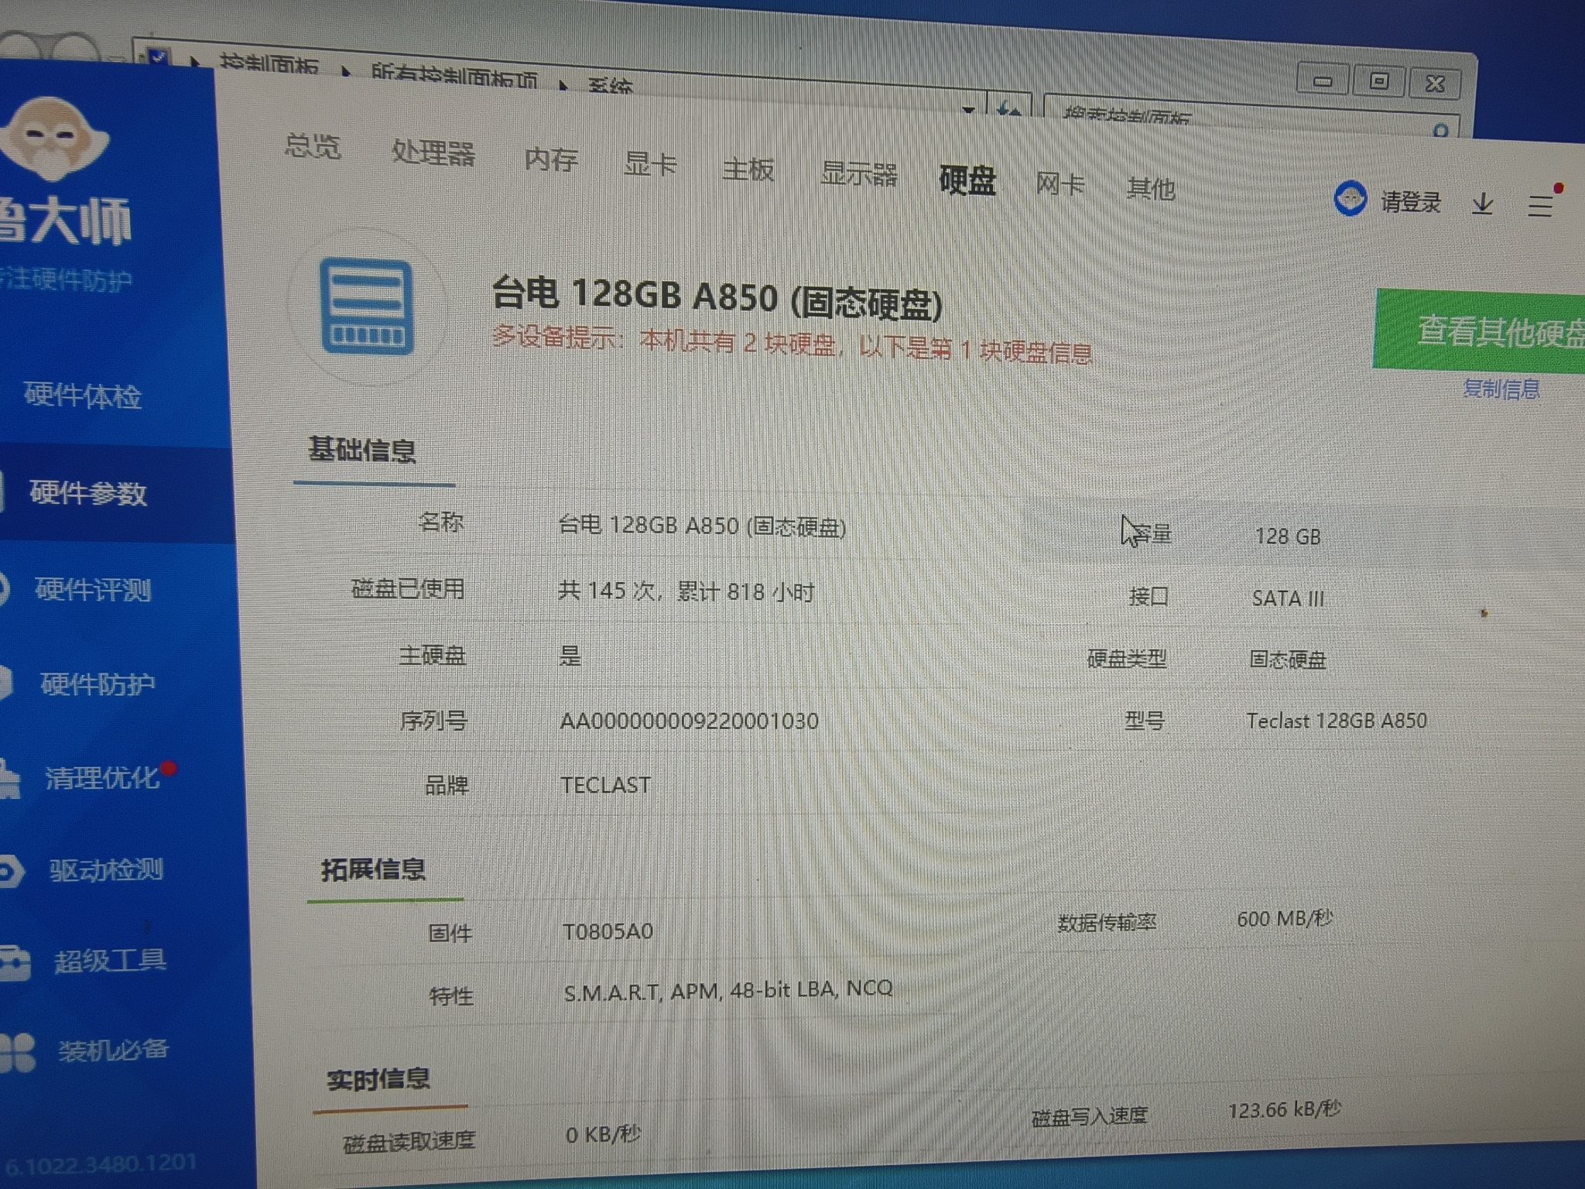
Task: Click the read speed 0 KB/秒
Action: coord(603,1134)
